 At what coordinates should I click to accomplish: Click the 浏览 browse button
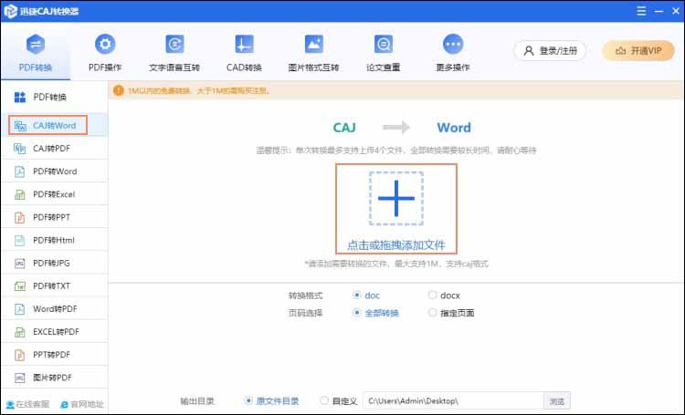pyautogui.click(x=556, y=400)
